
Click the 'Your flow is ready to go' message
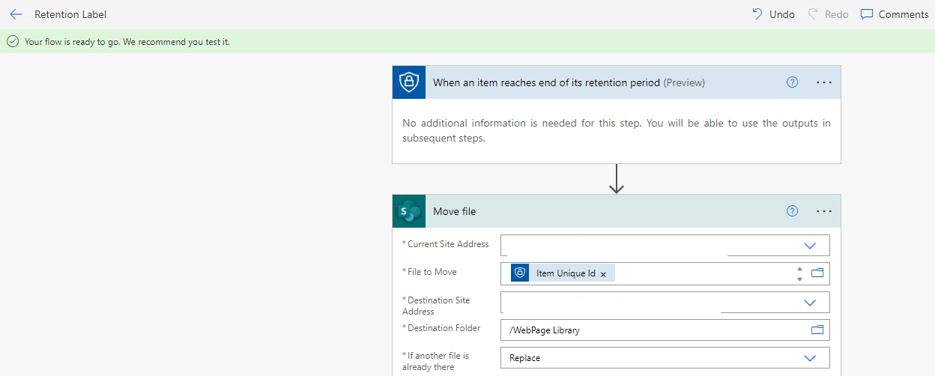point(127,42)
